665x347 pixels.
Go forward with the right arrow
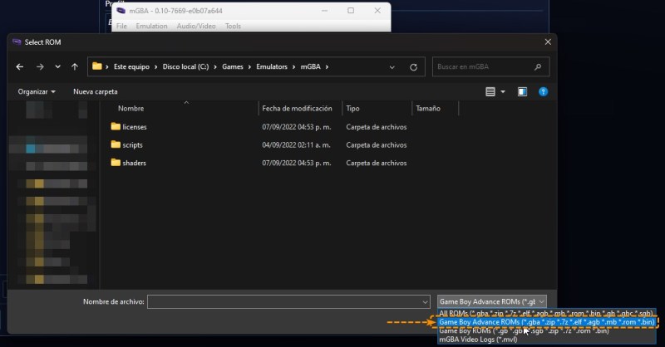coord(40,67)
